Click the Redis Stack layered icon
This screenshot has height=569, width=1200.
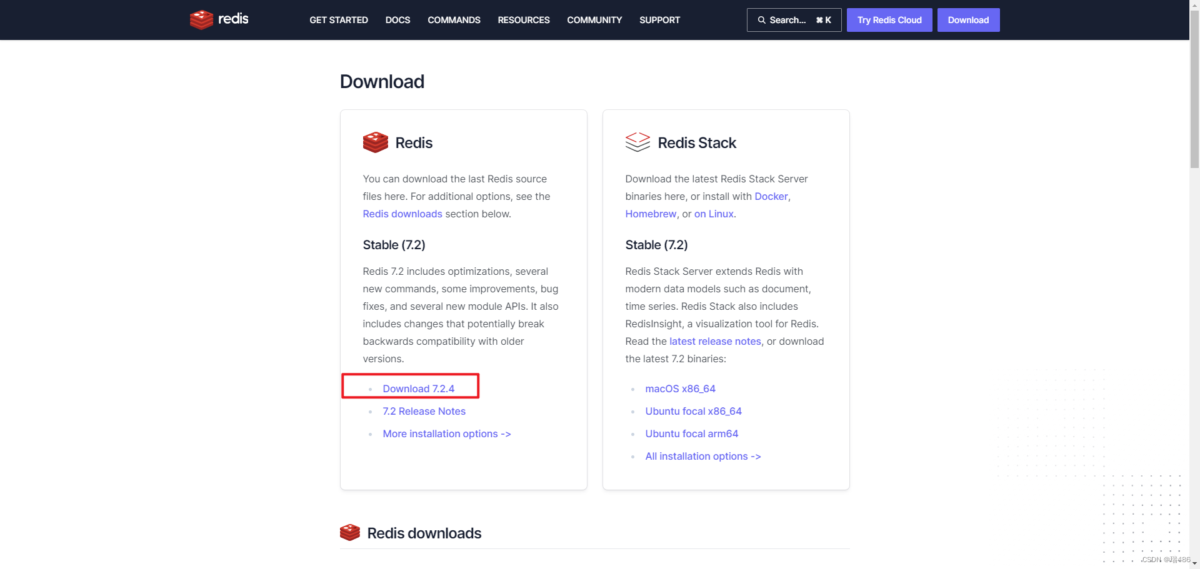click(637, 142)
